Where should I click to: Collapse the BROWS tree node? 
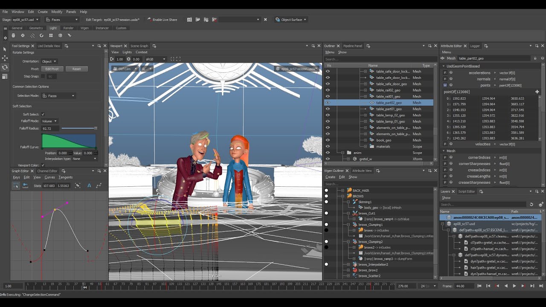[x=343, y=196]
